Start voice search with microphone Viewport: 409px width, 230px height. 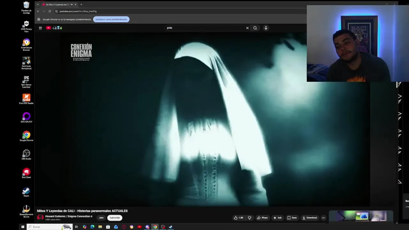coord(266,28)
